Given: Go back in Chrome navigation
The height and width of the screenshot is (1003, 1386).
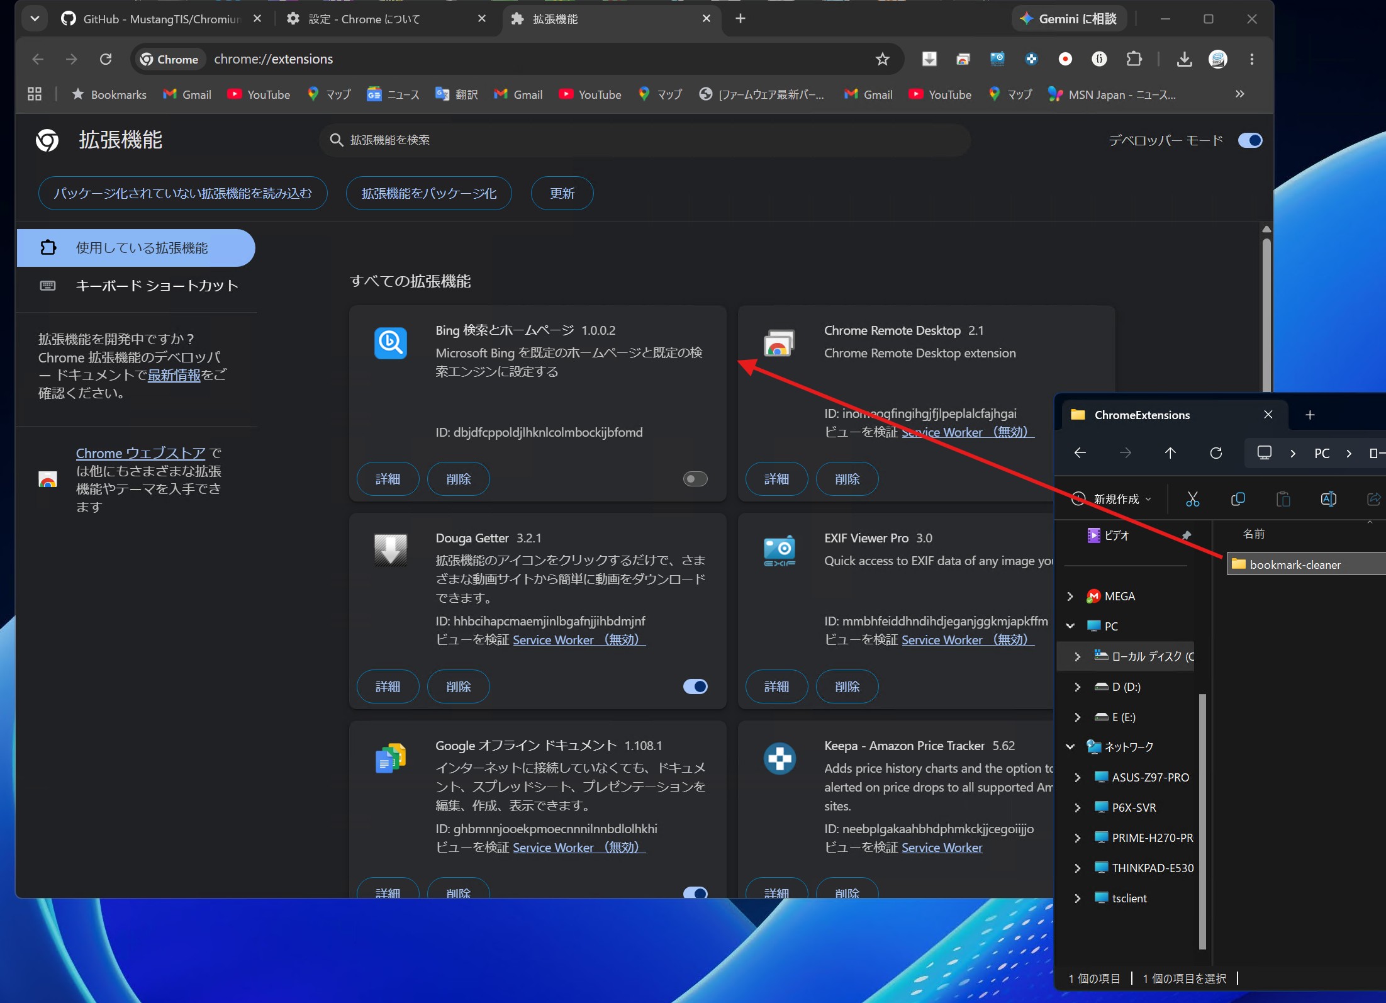Looking at the screenshot, I should click(x=38, y=59).
